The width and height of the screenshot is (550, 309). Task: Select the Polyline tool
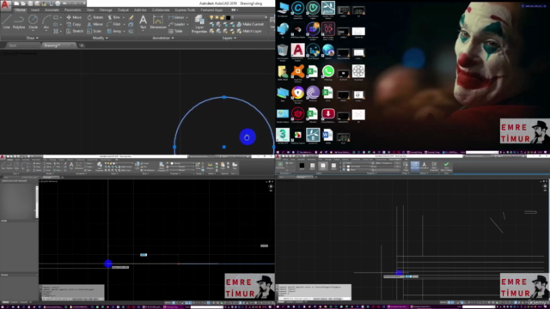point(19,22)
